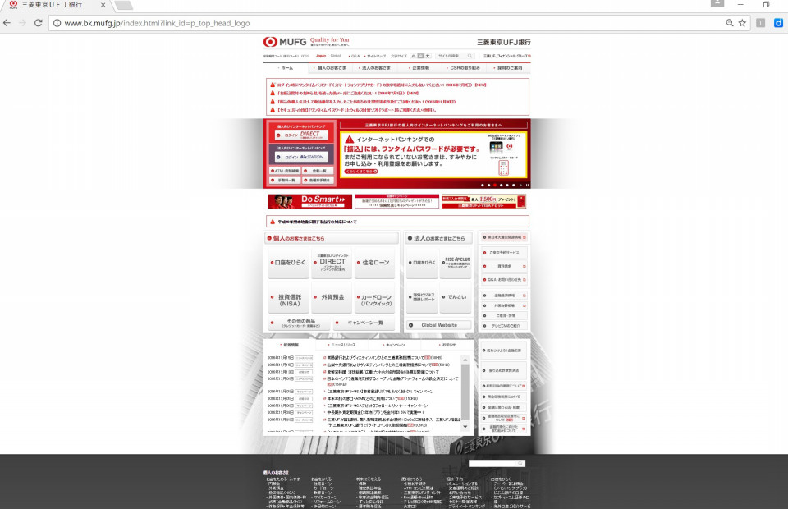
Task: Click the ログイン BizSTATION login button
Action: 301,157
